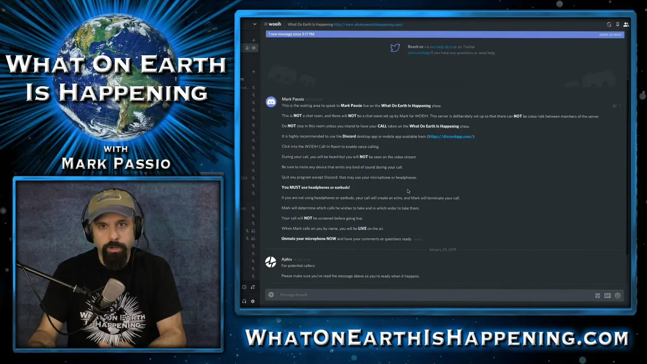Click the #woeih channel title
647x364 pixels.
[x=273, y=24]
